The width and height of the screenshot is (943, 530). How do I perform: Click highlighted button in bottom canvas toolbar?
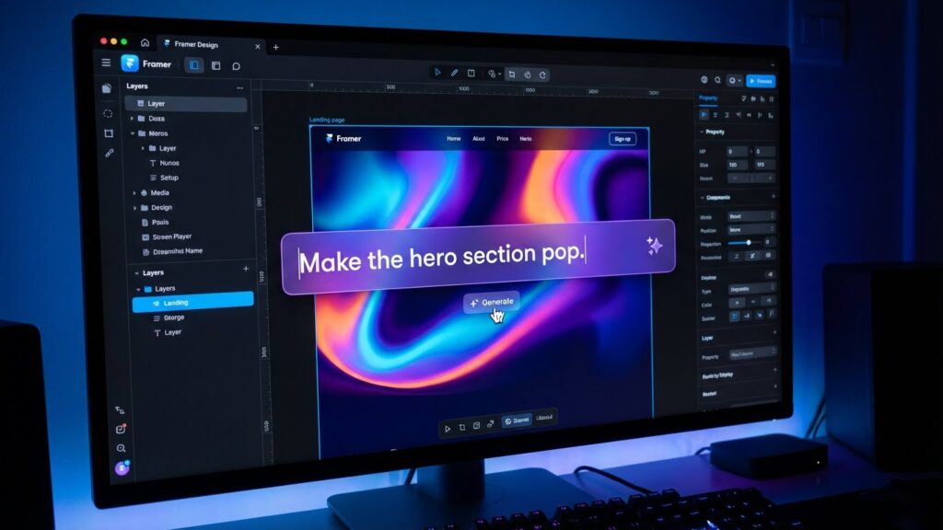click(x=517, y=421)
